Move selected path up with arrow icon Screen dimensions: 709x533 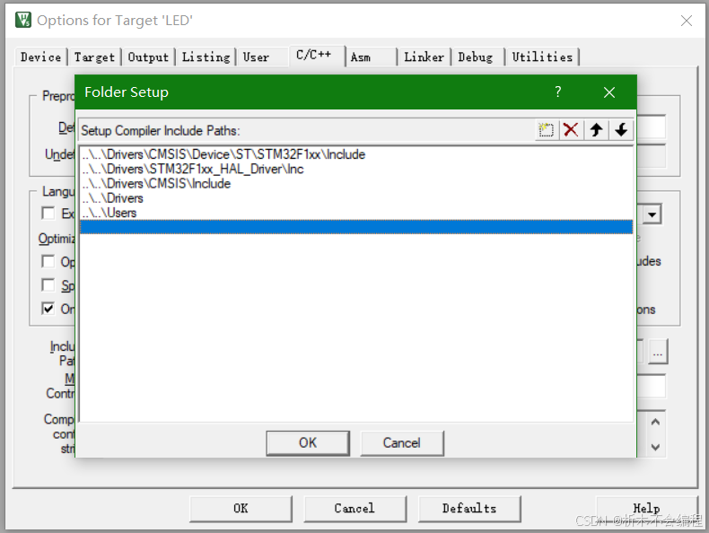(x=596, y=130)
